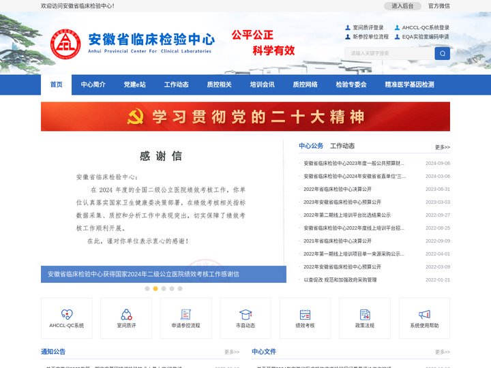
Task: Select the fifth carousel dot
Action: (x=180, y=288)
